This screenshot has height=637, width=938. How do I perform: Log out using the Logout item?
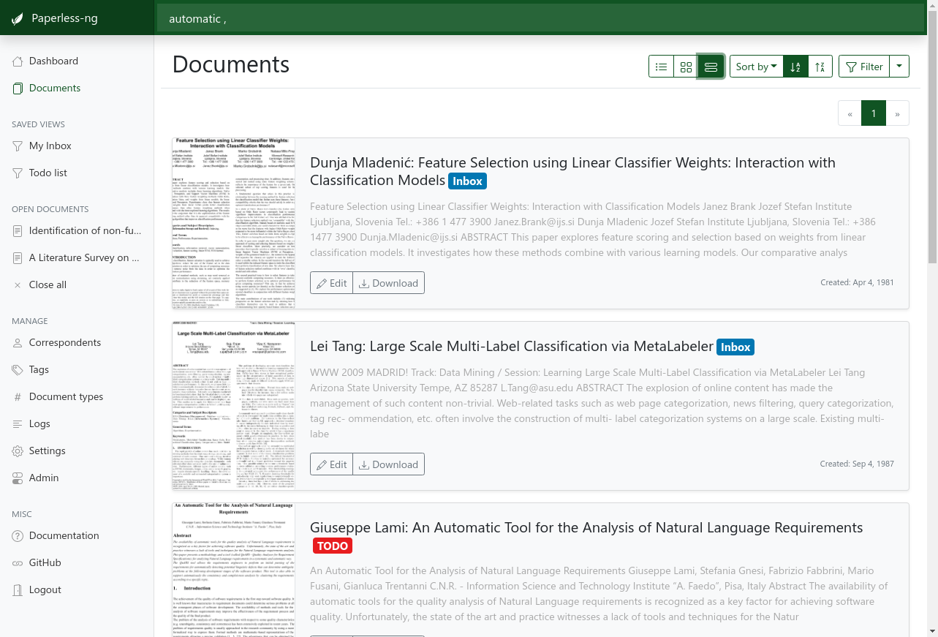(45, 589)
